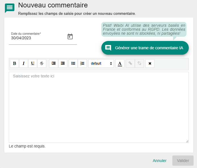Click Générer une trame de commentaire IA

[145, 48]
